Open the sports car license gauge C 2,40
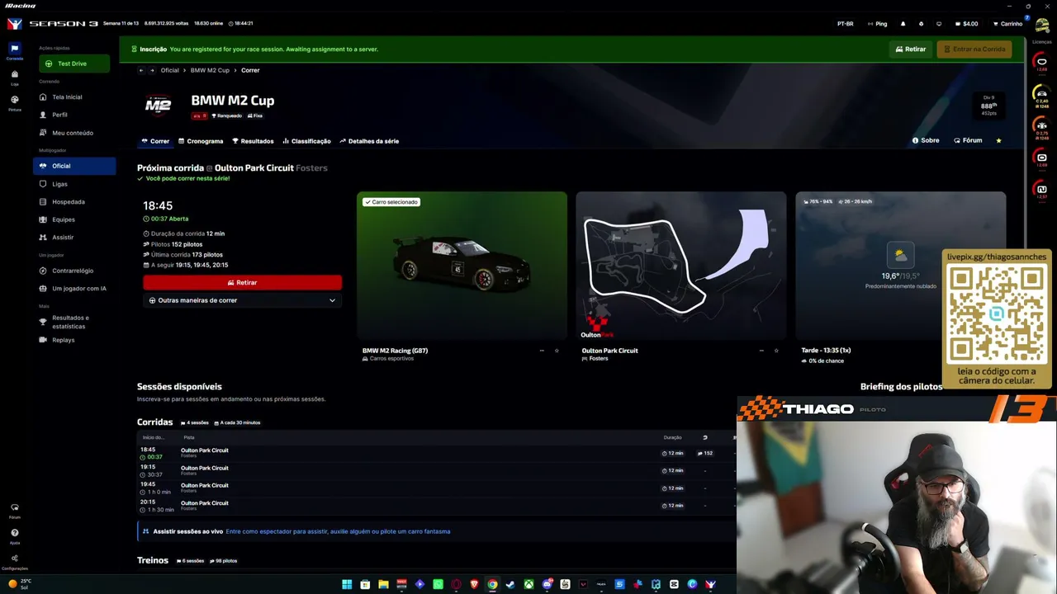1057x594 pixels. [1041, 96]
